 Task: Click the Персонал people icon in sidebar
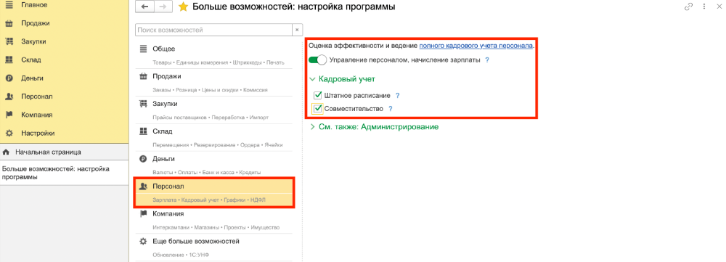coord(9,97)
